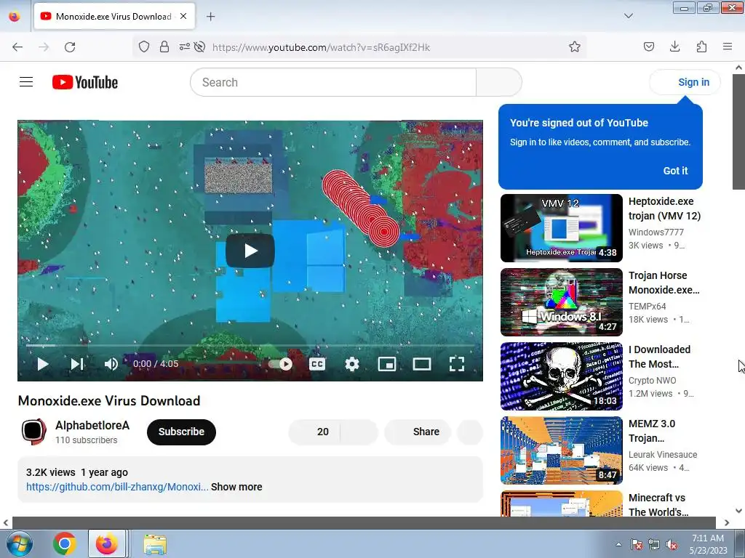Show hidden system tray icons

(618, 544)
